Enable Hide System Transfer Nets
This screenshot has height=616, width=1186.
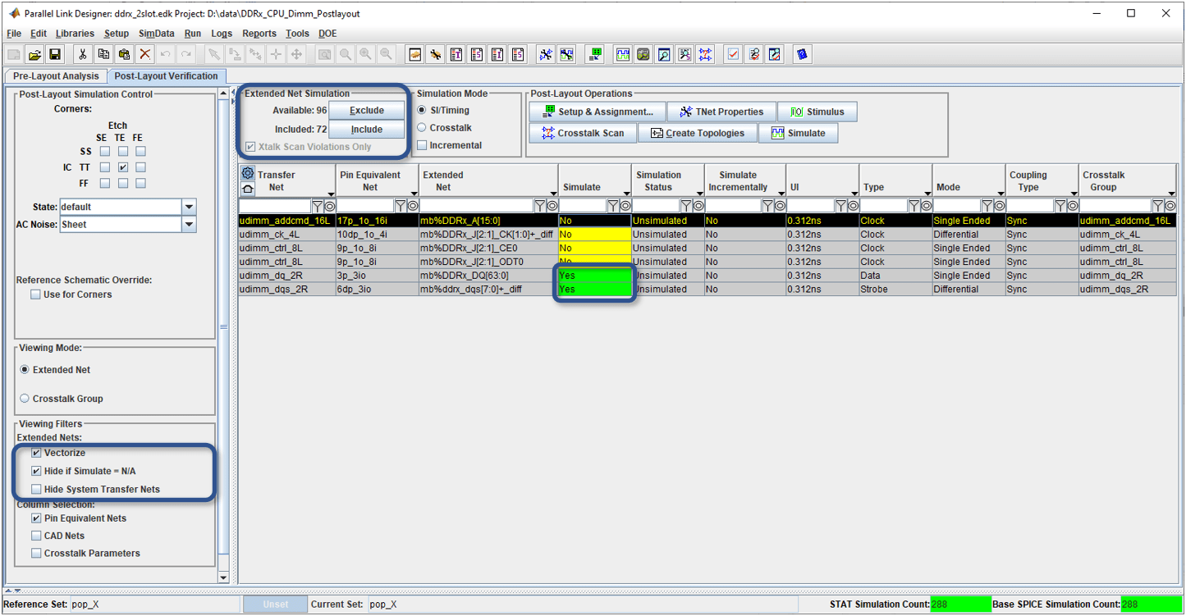pyautogui.click(x=34, y=488)
